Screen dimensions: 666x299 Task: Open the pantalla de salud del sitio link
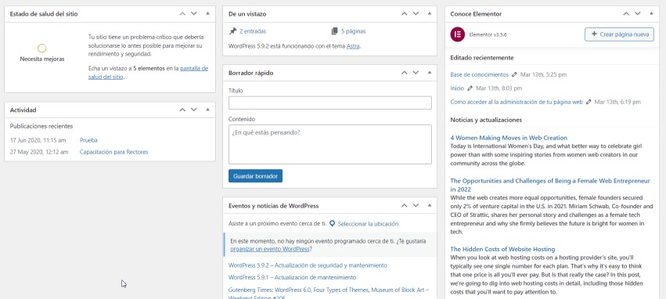[x=148, y=73]
